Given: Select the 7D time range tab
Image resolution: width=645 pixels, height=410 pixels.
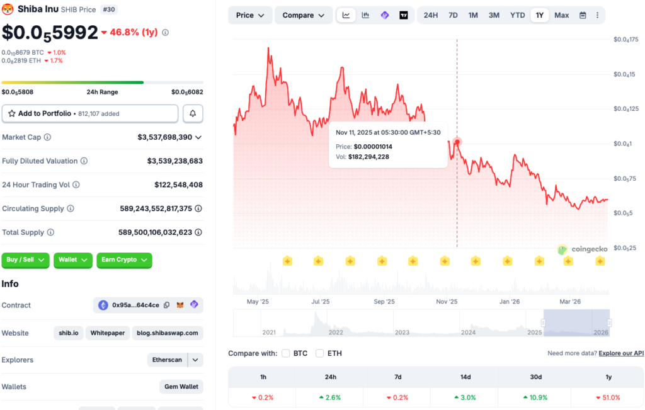Looking at the screenshot, I should click(453, 15).
